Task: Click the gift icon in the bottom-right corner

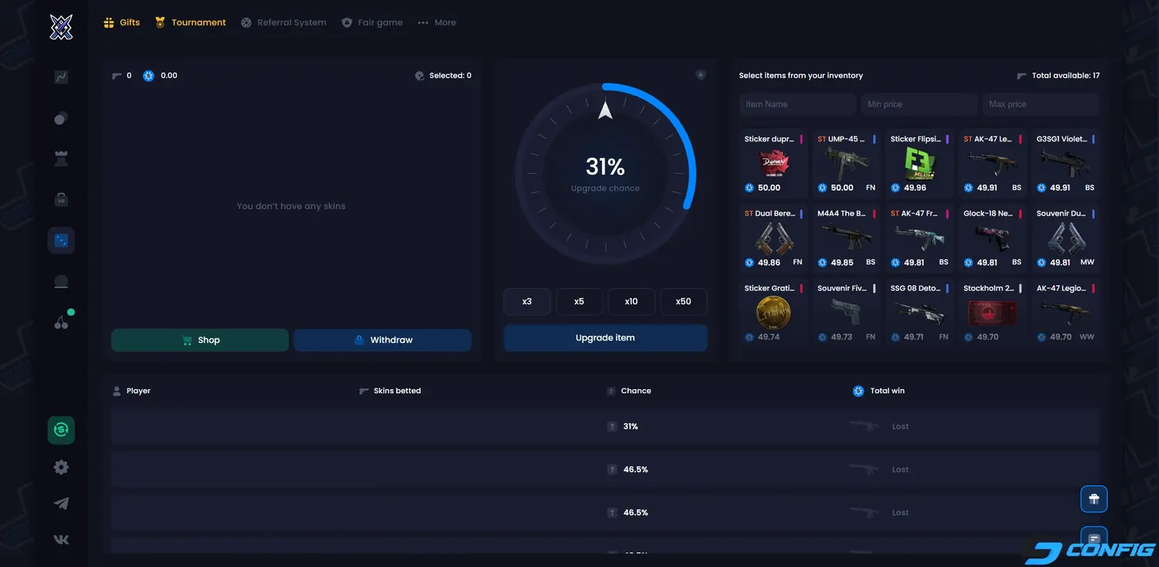Action: [x=1093, y=498]
